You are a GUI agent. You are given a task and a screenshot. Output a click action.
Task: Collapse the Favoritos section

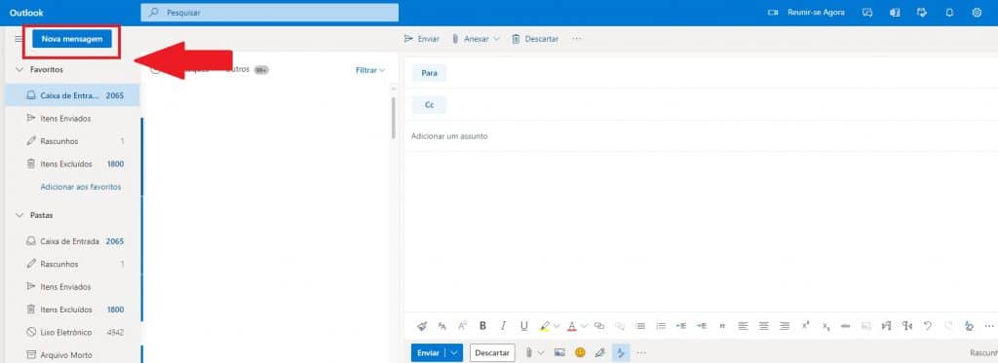pos(19,69)
